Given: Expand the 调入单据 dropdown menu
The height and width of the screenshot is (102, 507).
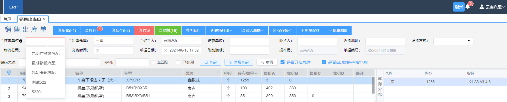Looking at the screenshot, I should coord(253,30).
